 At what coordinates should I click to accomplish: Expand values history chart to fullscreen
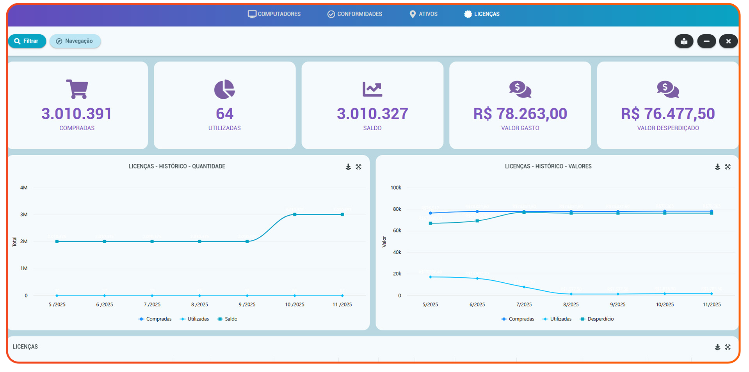728,167
